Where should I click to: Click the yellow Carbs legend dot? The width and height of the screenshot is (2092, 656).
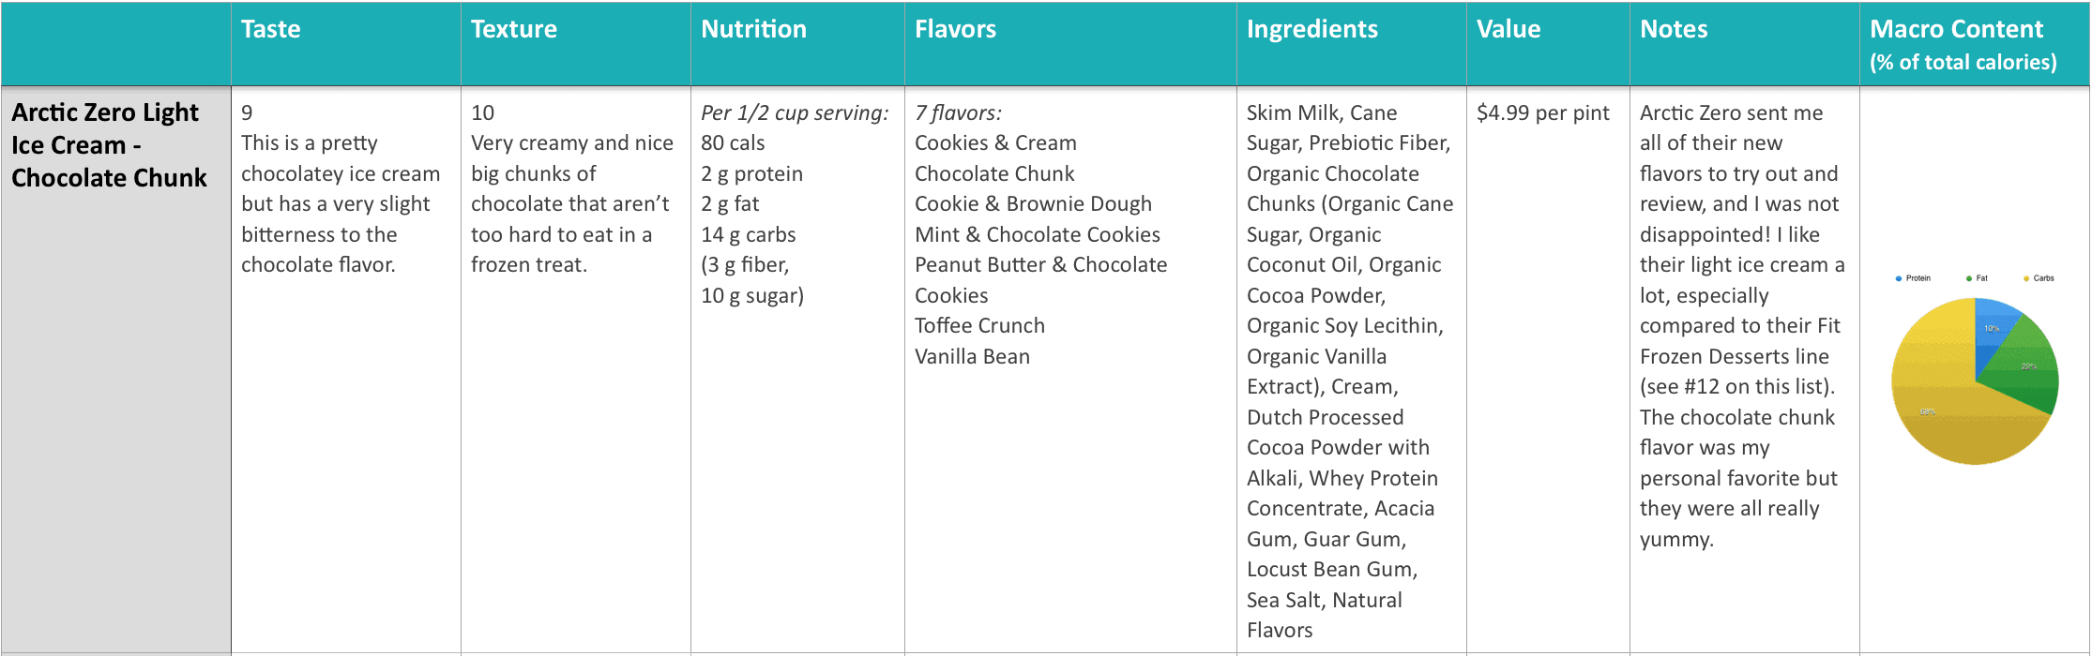pos(2026,278)
